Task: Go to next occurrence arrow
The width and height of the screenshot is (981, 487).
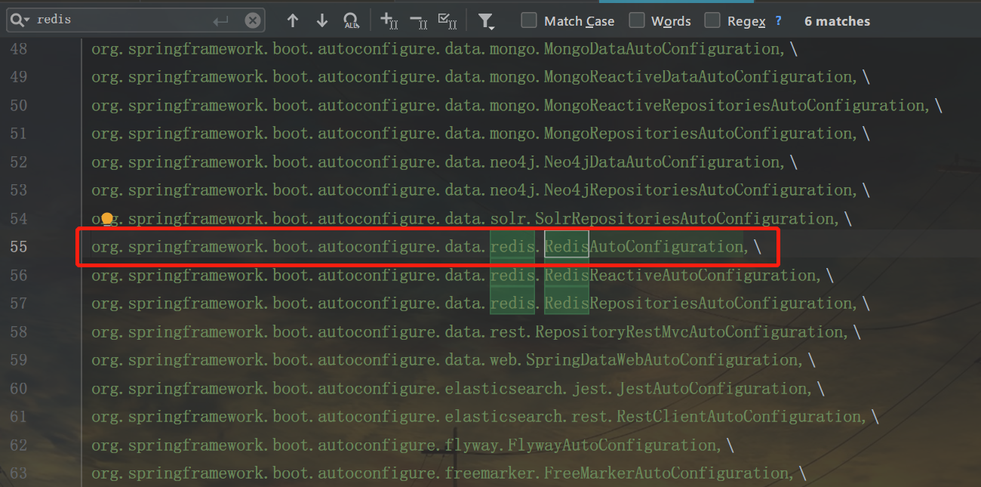Action: 322,20
